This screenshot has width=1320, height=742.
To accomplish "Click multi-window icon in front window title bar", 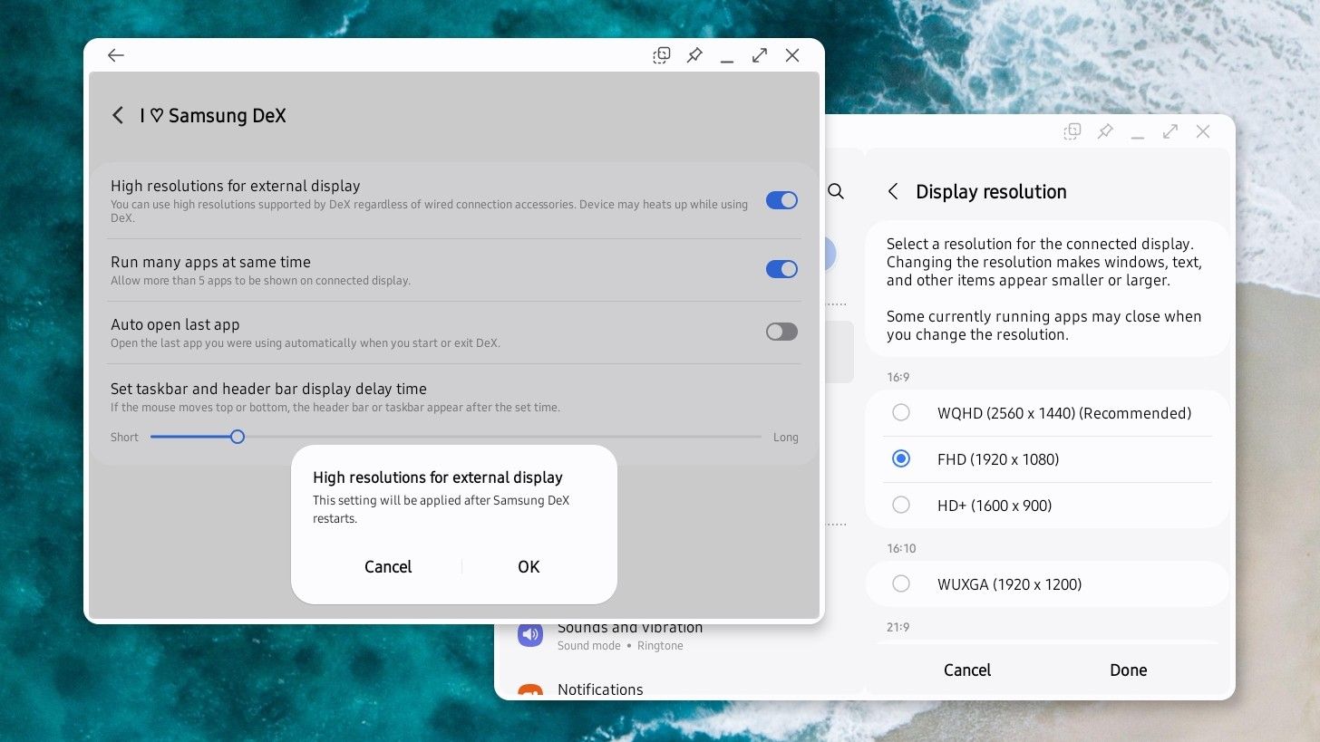I will (x=662, y=55).
